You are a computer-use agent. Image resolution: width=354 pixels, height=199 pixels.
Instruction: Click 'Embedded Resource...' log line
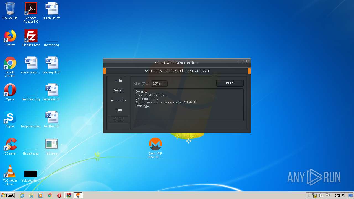pyautogui.click(x=152, y=95)
